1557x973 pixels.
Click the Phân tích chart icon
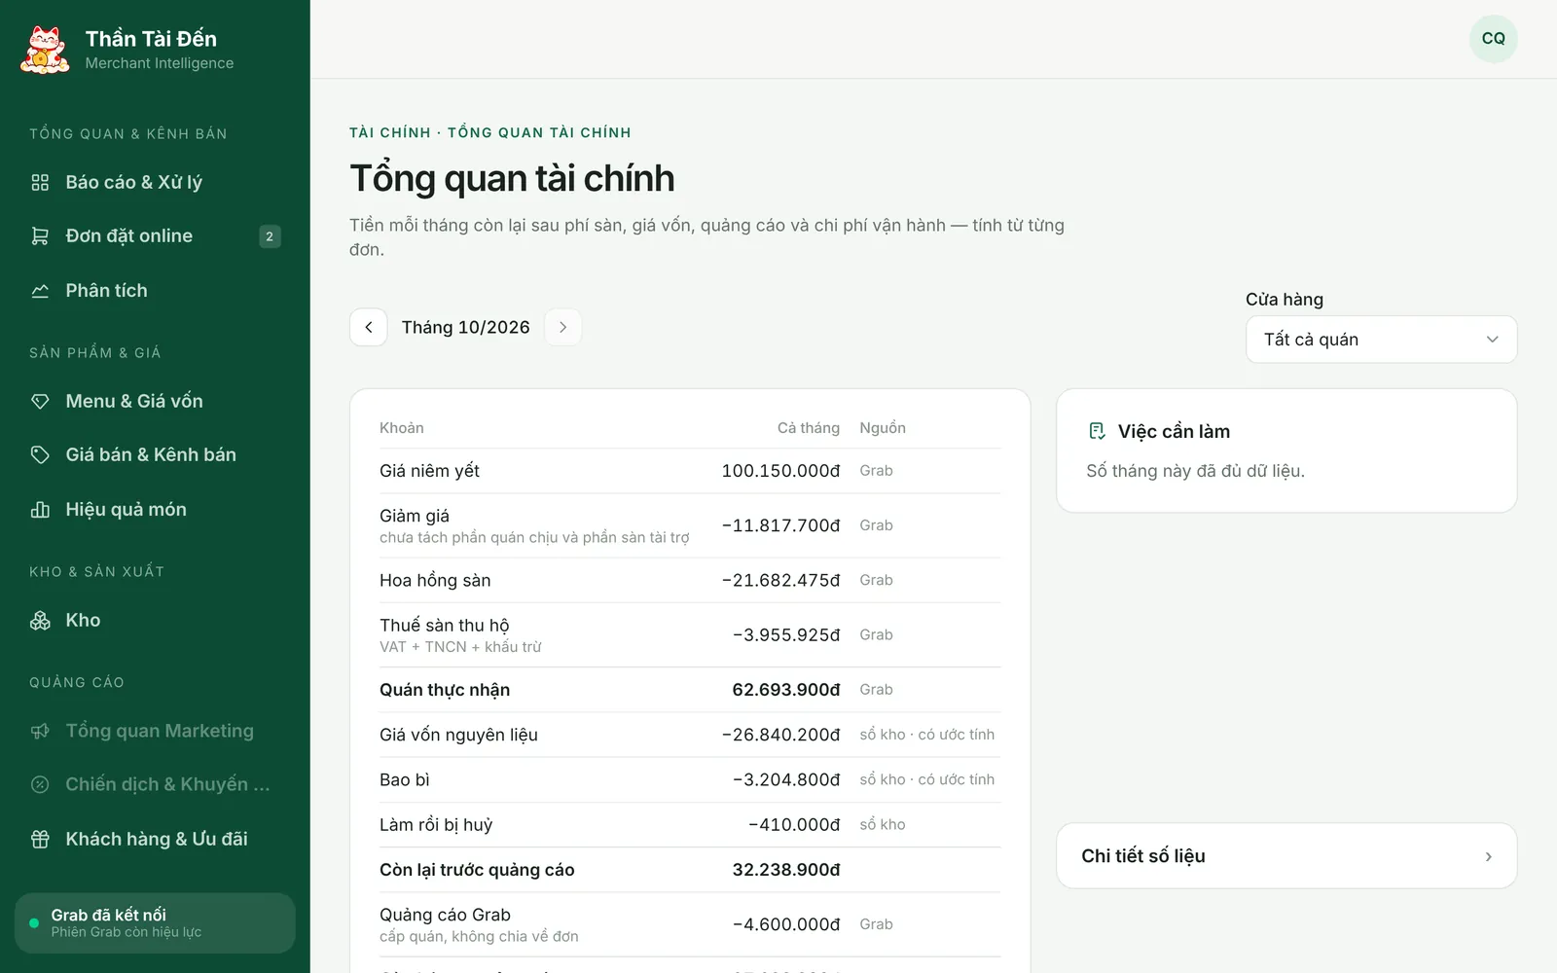coord(40,291)
